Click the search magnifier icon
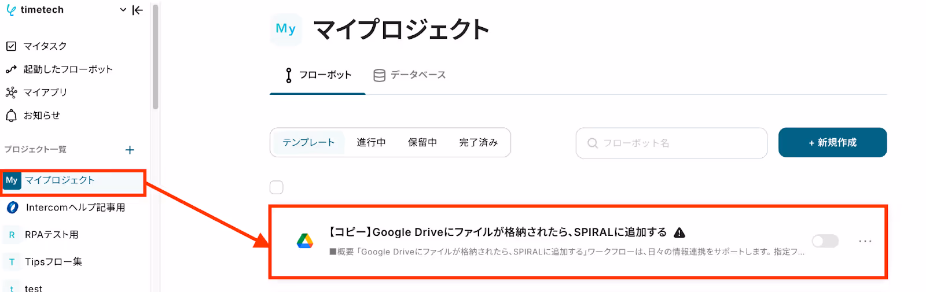The image size is (926, 292). point(593,143)
